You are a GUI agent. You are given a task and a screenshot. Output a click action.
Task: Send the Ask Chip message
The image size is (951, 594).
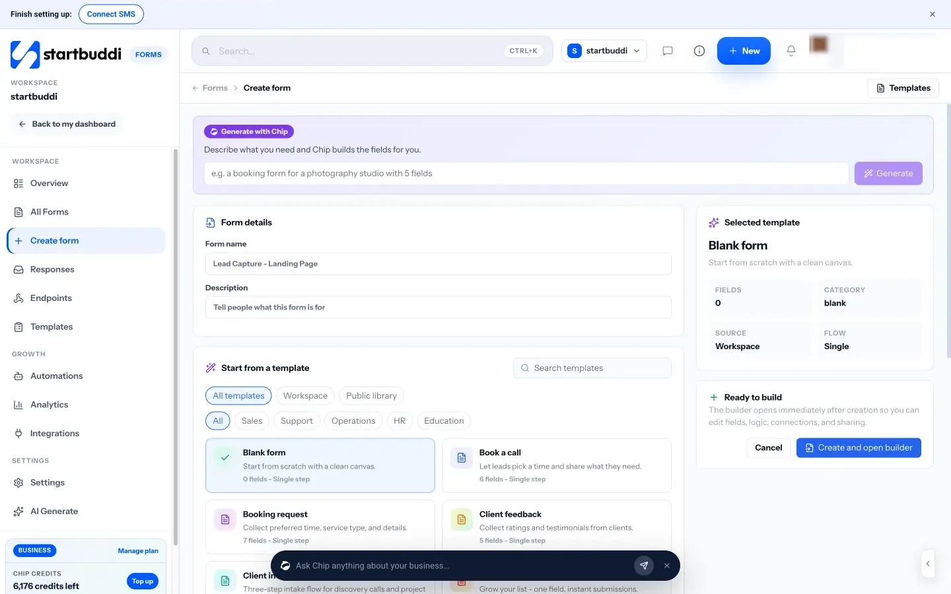tap(644, 566)
